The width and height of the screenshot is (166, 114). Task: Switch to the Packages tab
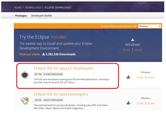pos(21,15)
